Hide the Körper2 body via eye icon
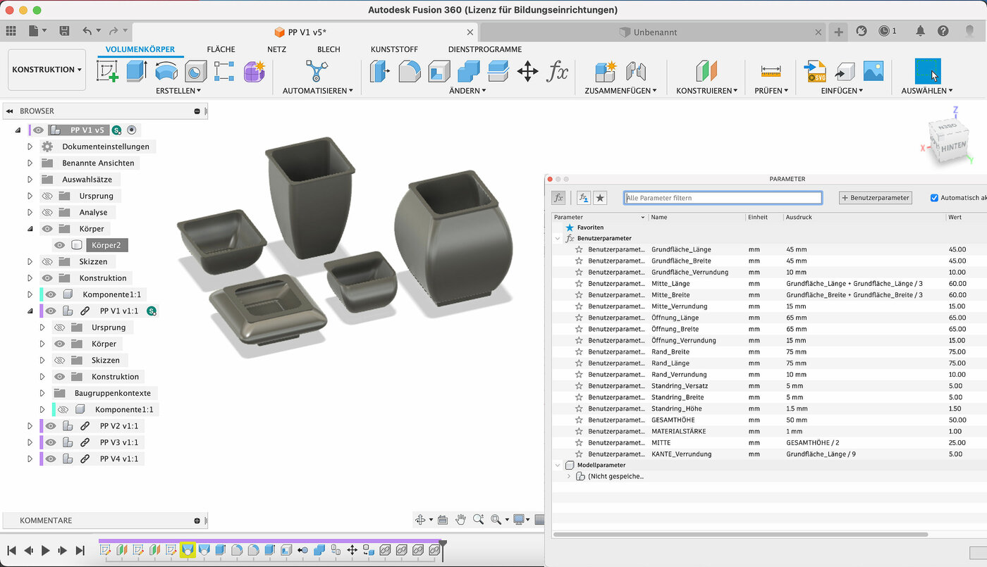 click(60, 245)
